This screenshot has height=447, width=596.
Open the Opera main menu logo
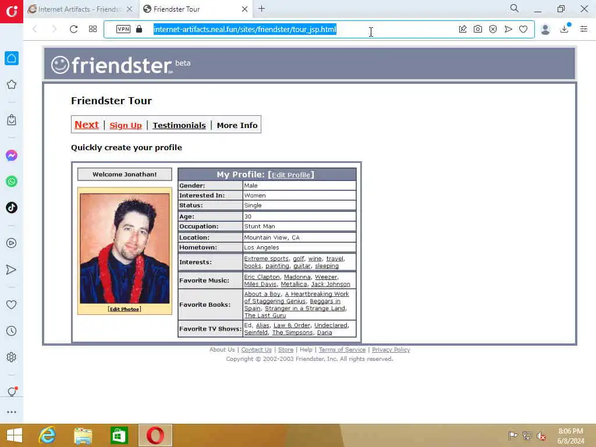tap(12, 12)
